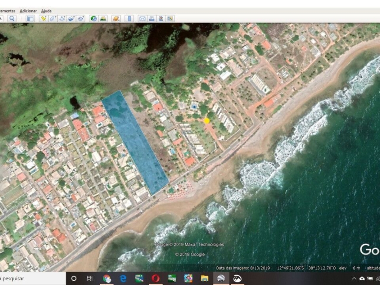This screenshot has height=285, width=380.
Task: Show the ruler measuring tool
Action: point(129,18)
